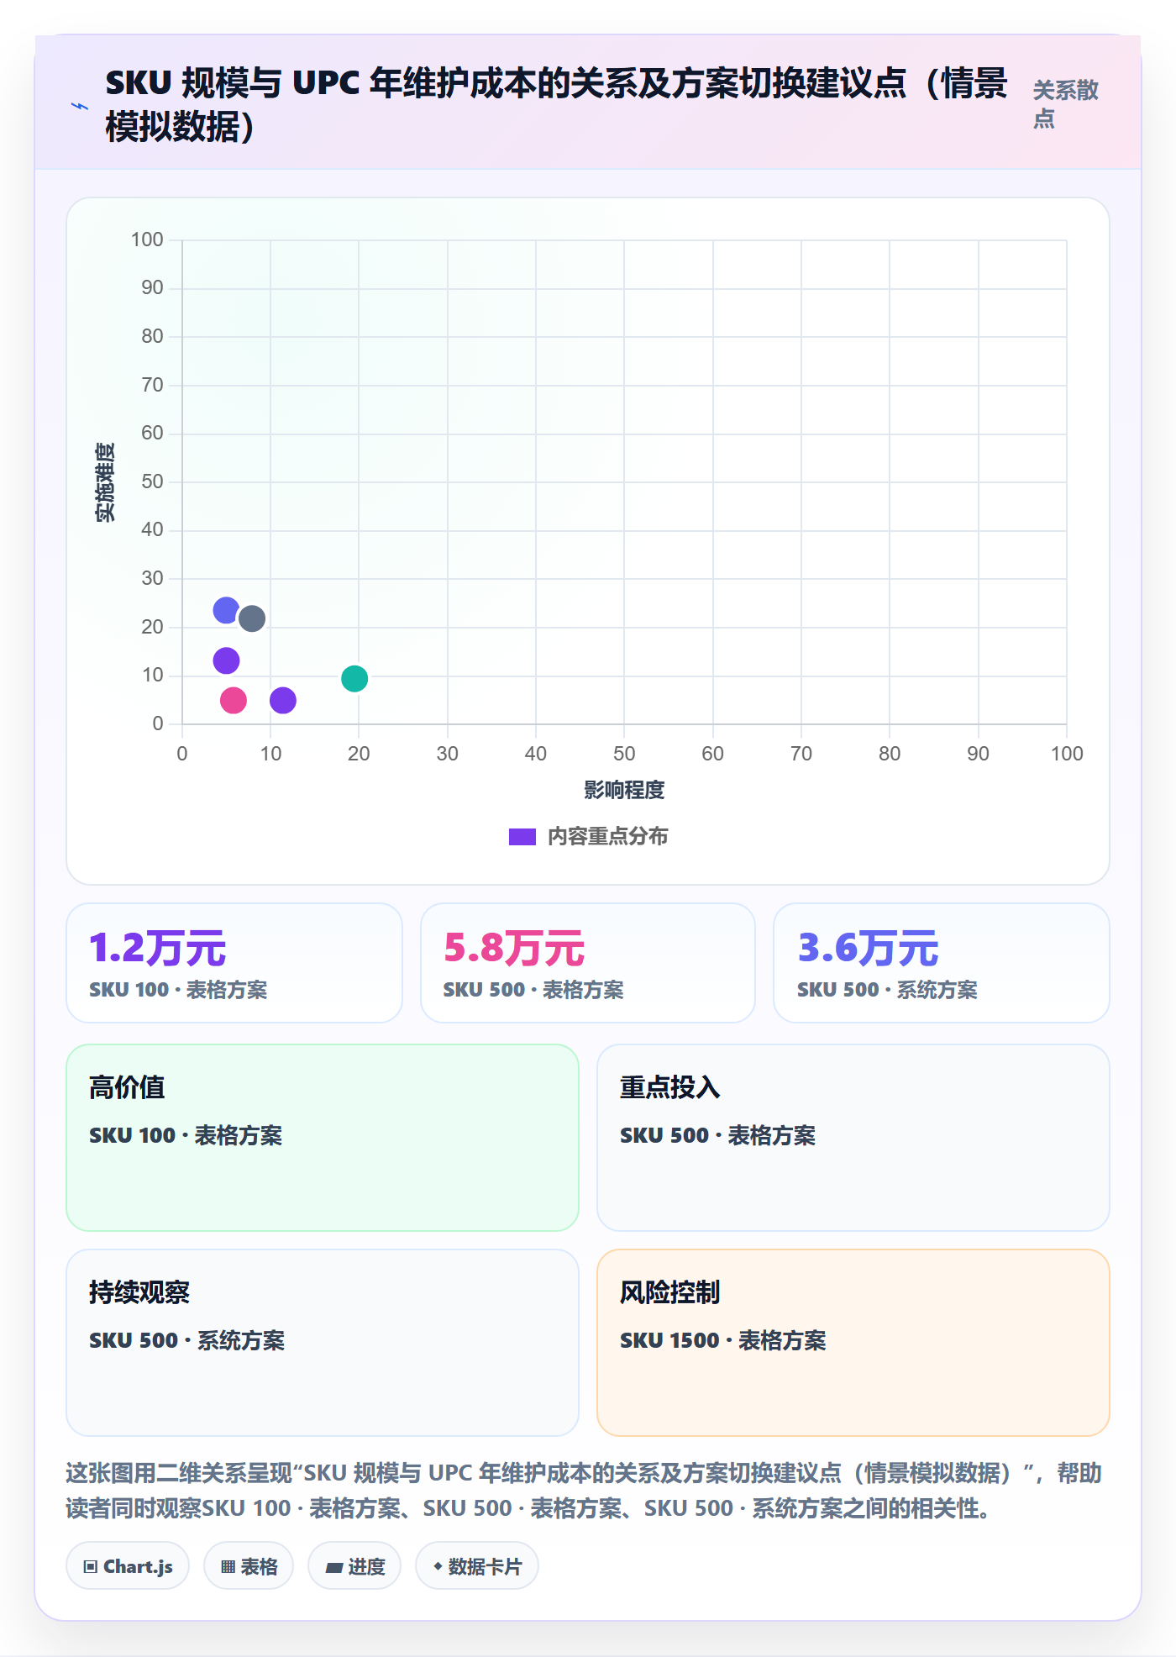Click the 5.8万元 value
The width and height of the screenshot is (1176, 1657).
[514, 948]
